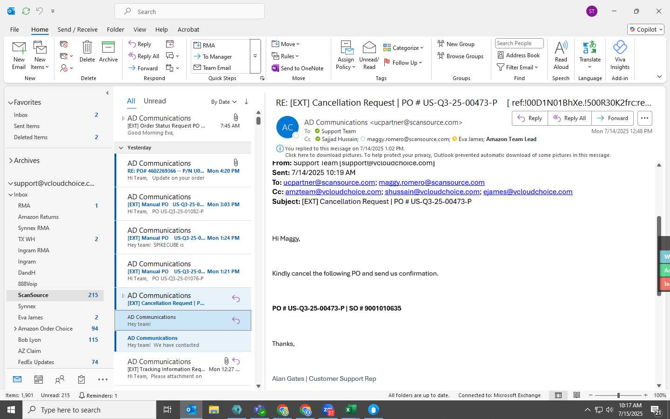The image size is (670, 419).
Task: Click Browse Groups
Action: pyautogui.click(x=460, y=56)
